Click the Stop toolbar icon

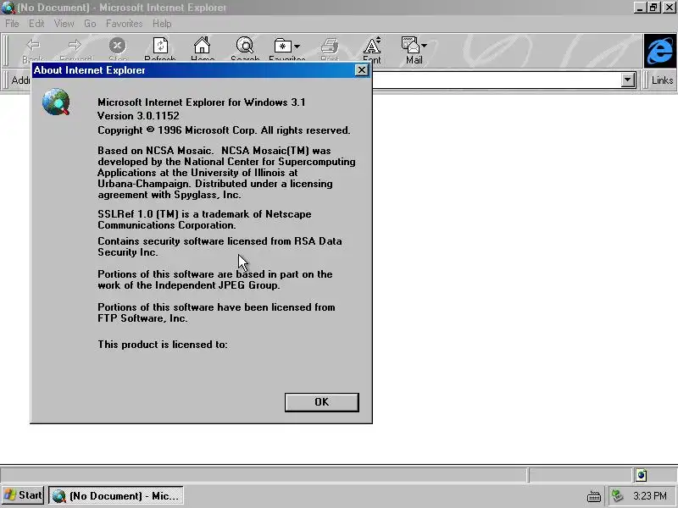117,45
